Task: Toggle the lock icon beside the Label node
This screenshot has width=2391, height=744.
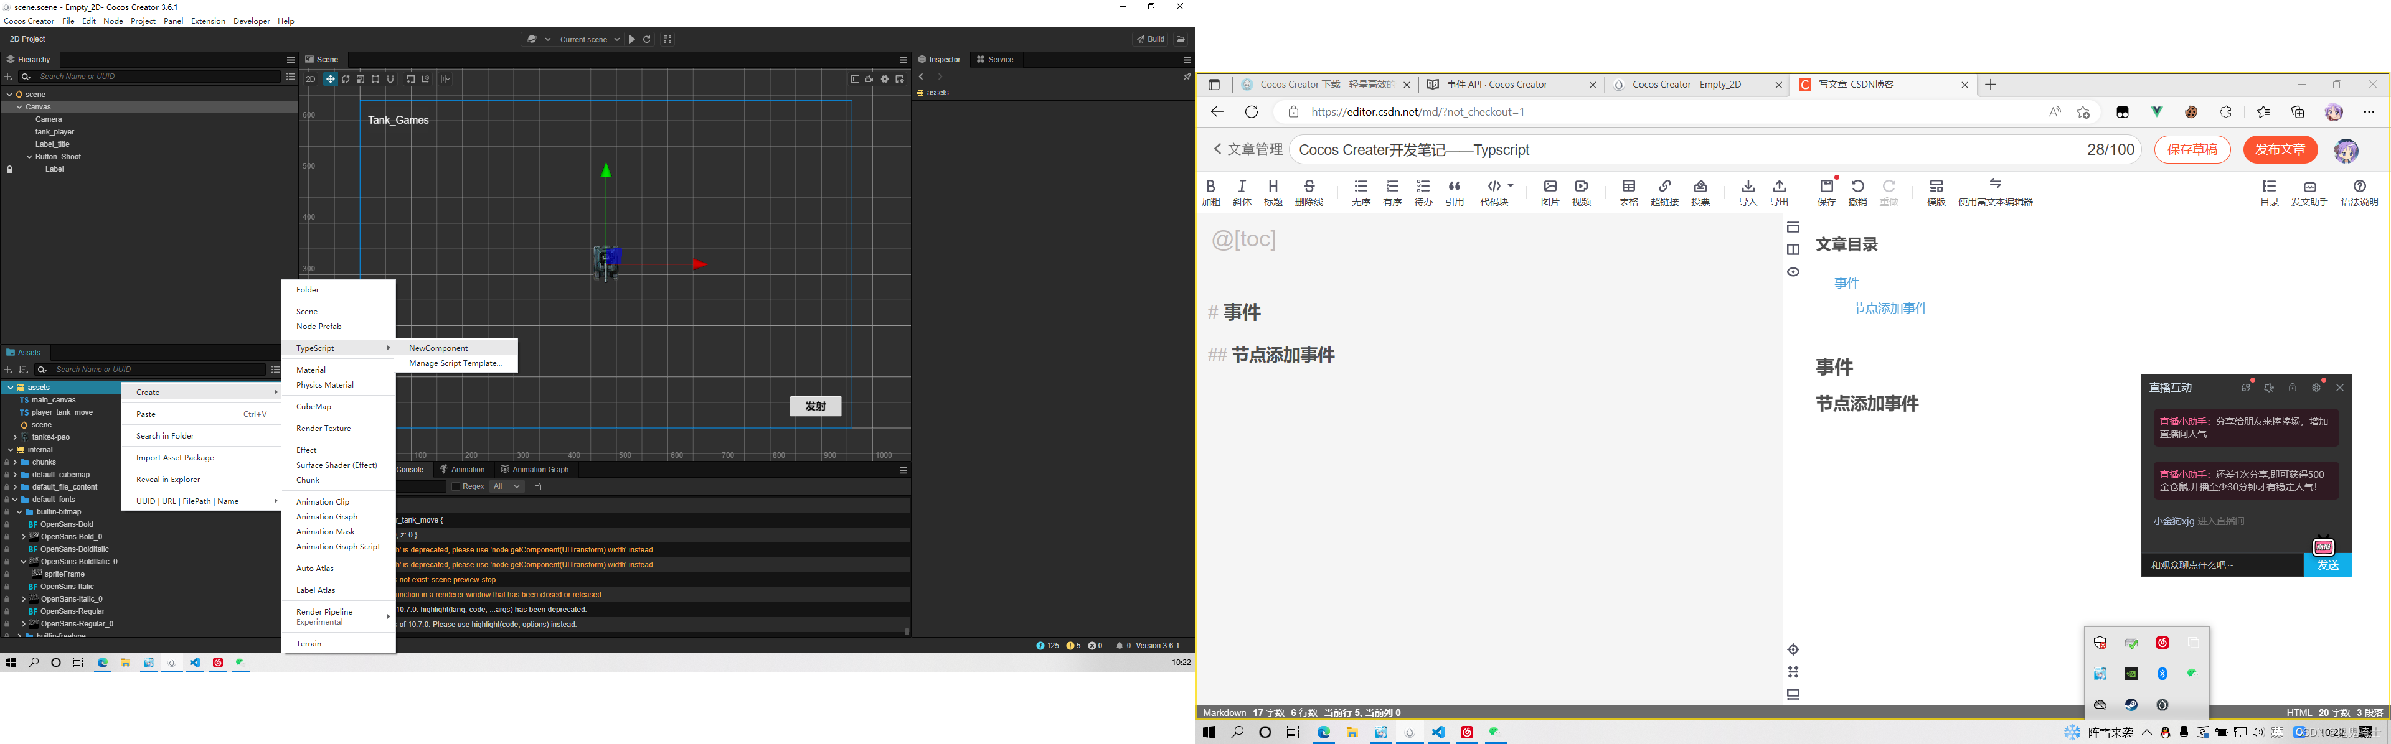Action: tap(10, 170)
